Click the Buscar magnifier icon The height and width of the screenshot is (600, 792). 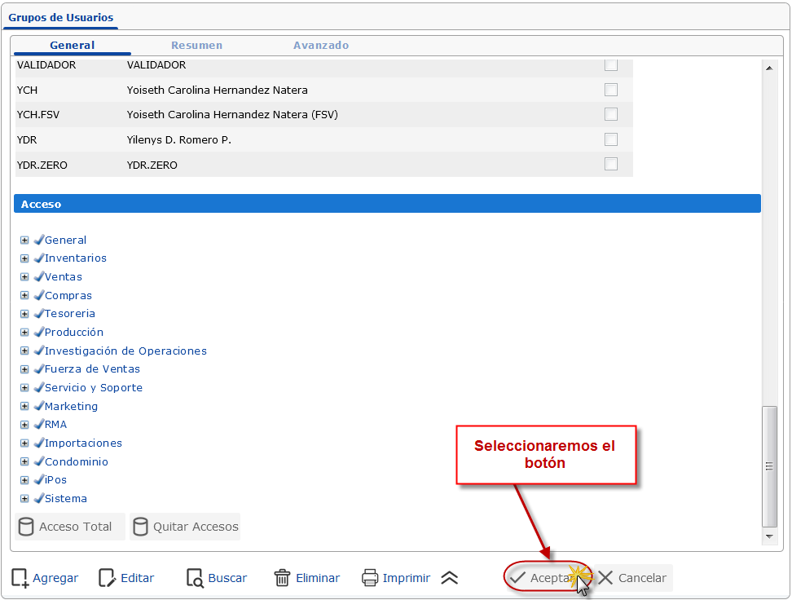tap(195, 578)
